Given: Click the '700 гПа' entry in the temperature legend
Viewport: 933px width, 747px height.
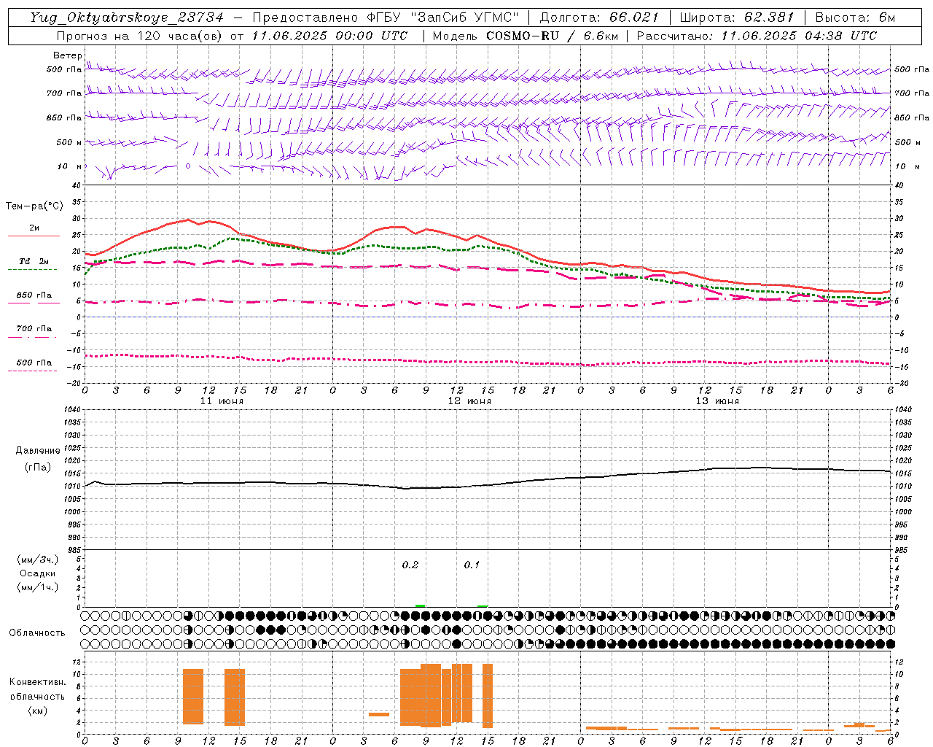Looking at the screenshot, I should [x=34, y=328].
